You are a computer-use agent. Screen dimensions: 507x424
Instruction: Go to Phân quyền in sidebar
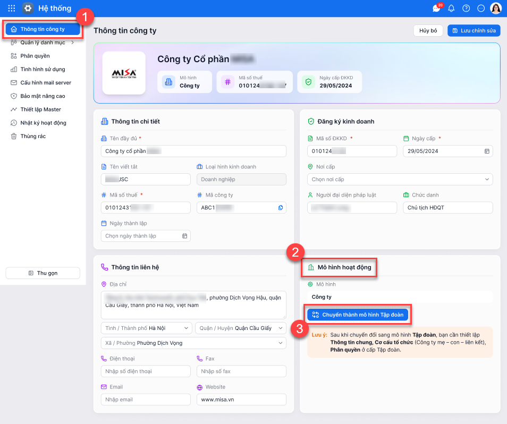(x=35, y=56)
